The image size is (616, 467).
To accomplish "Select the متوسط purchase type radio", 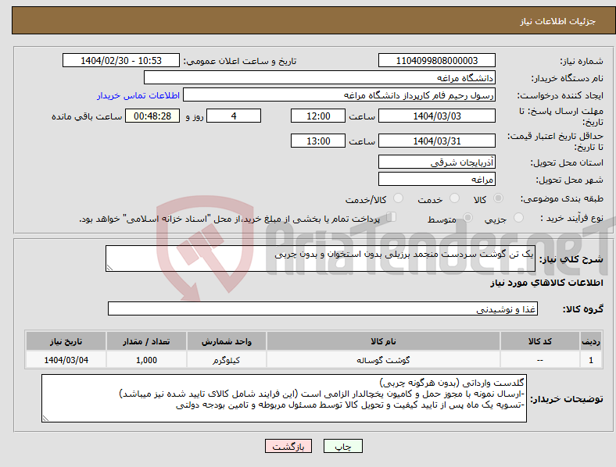I will pyautogui.click(x=467, y=217).
